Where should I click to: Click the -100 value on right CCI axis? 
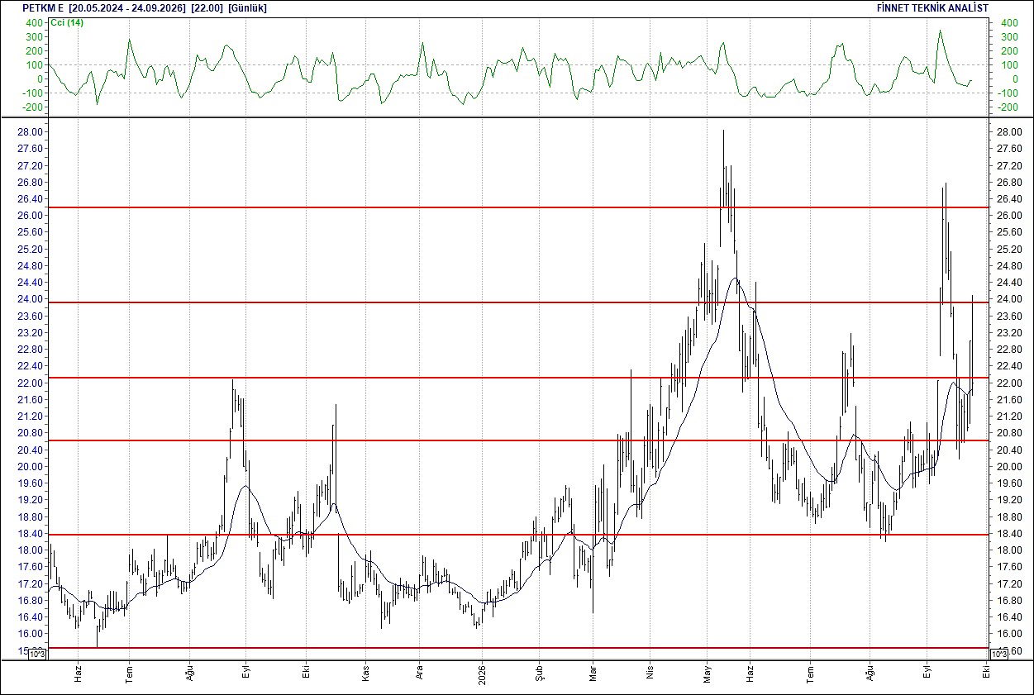1009,93
